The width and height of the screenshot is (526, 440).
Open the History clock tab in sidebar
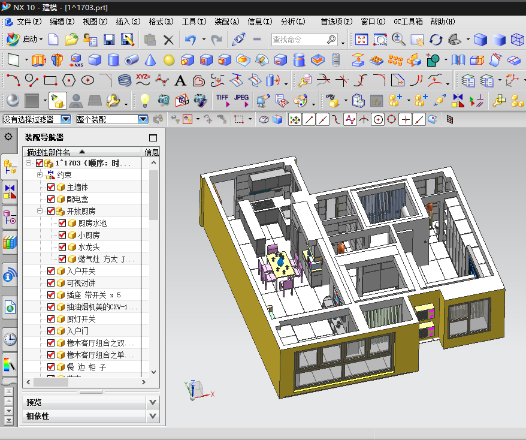point(10,340)
